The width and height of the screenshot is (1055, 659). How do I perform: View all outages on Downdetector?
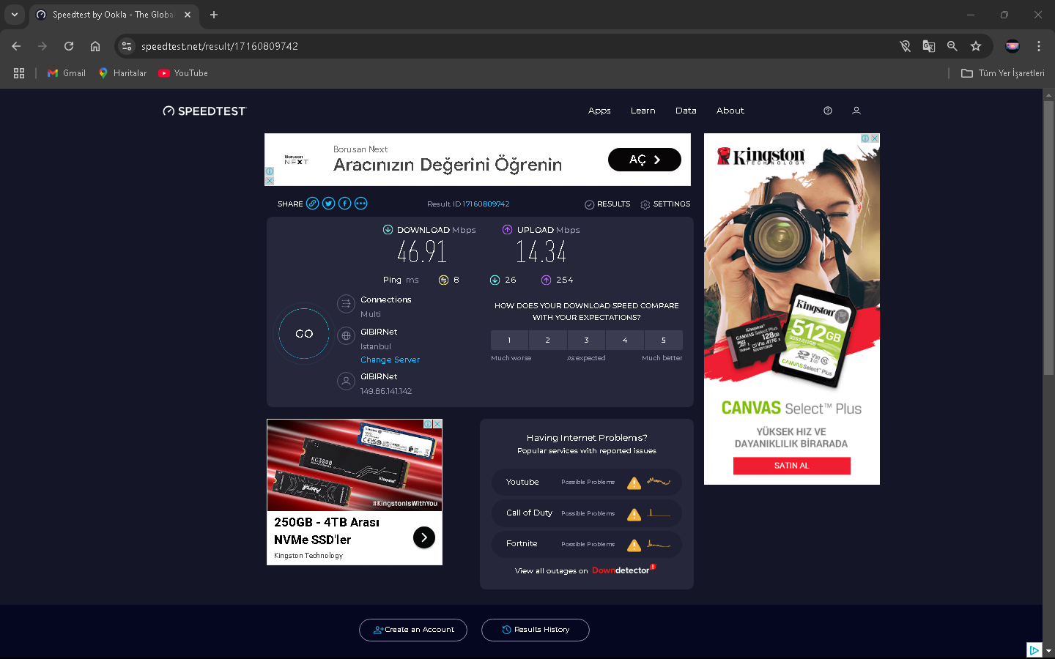point(585,570)
